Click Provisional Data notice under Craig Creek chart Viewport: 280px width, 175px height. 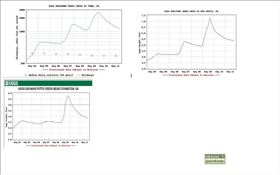tap(74, 70)
